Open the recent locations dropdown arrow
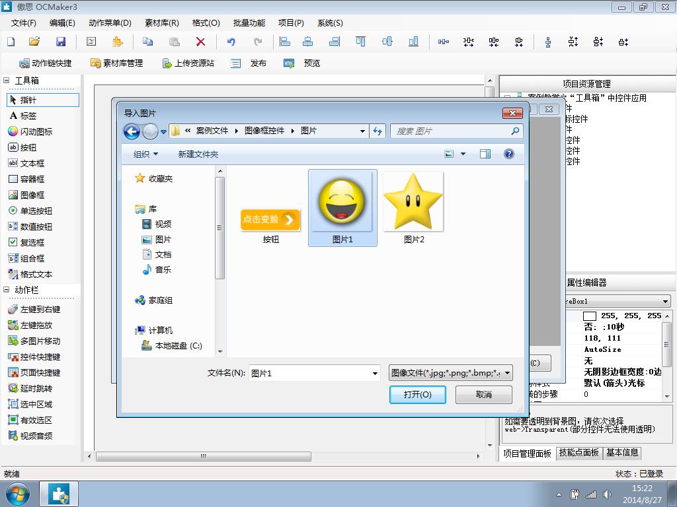Viewport: 677px width, 507px height. click(x=163, y=131)
